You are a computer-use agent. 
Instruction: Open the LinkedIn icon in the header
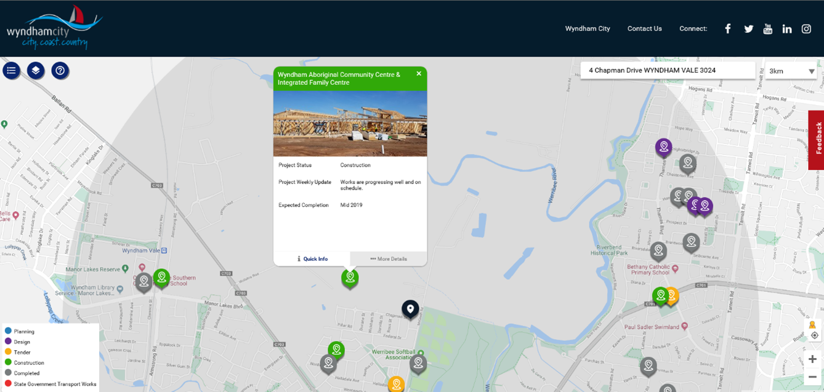click(787, 29)
